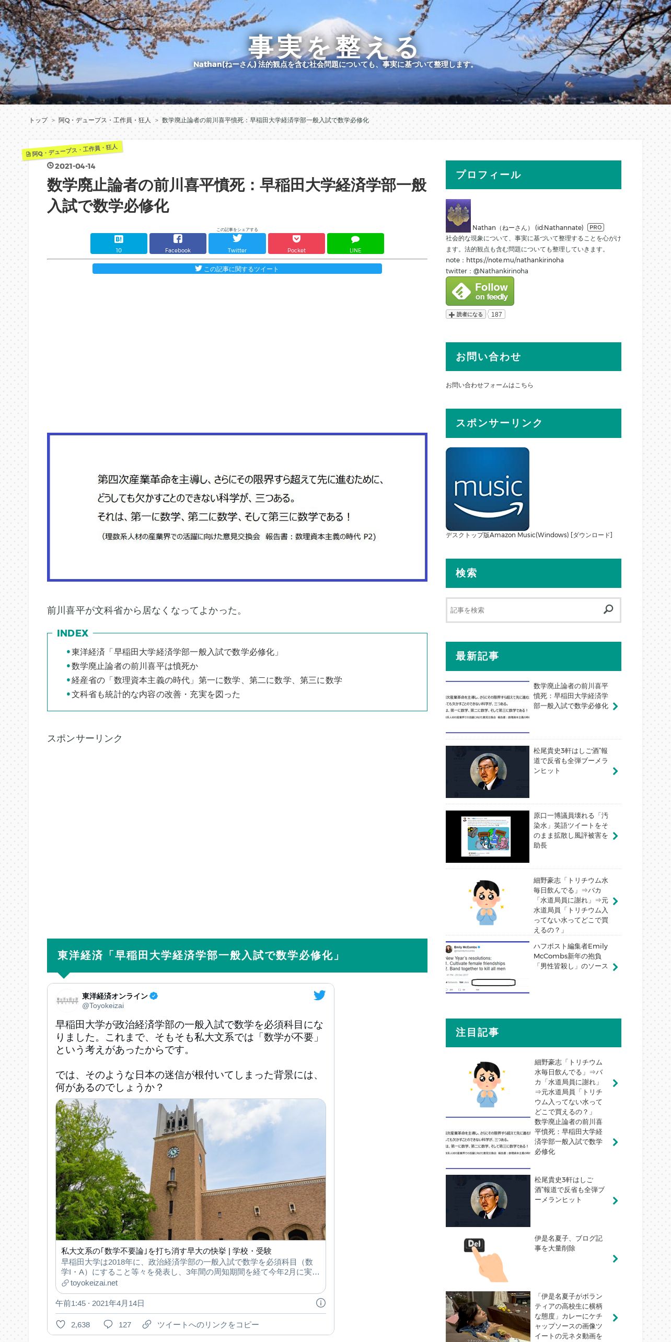Open @Toyokeizai handle in tweet

103,1005
